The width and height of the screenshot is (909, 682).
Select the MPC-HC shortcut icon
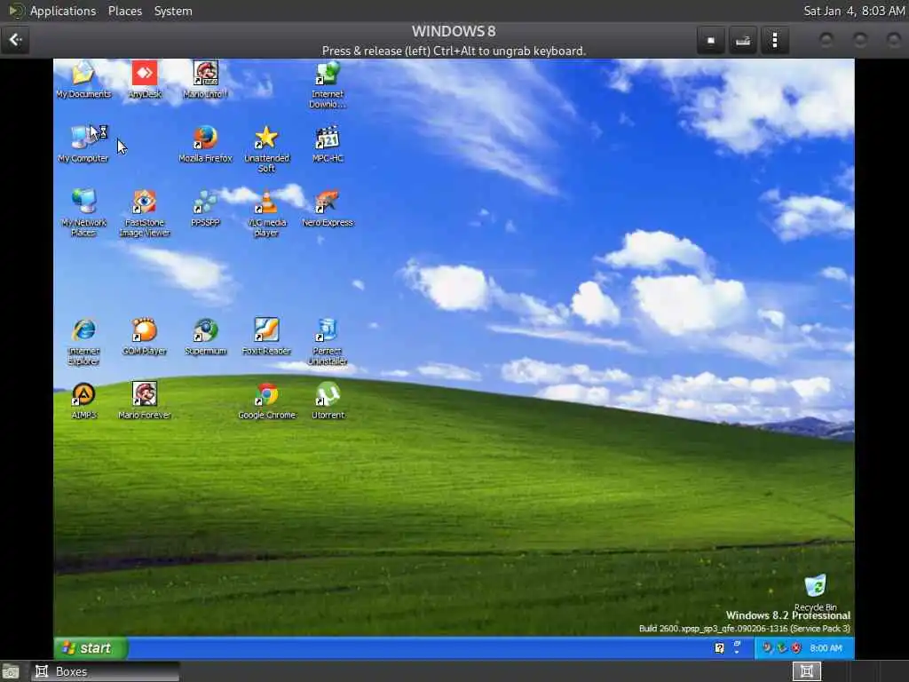(328, 144)
